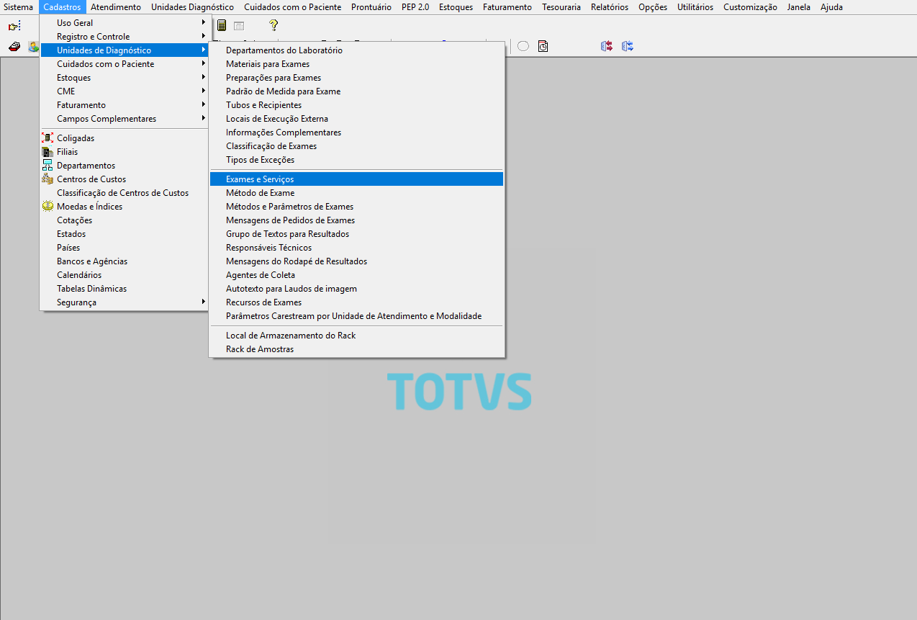Screen dimensions: 917x620
Task: Select Responsáveis Técnicos
Action: [356, 248]
